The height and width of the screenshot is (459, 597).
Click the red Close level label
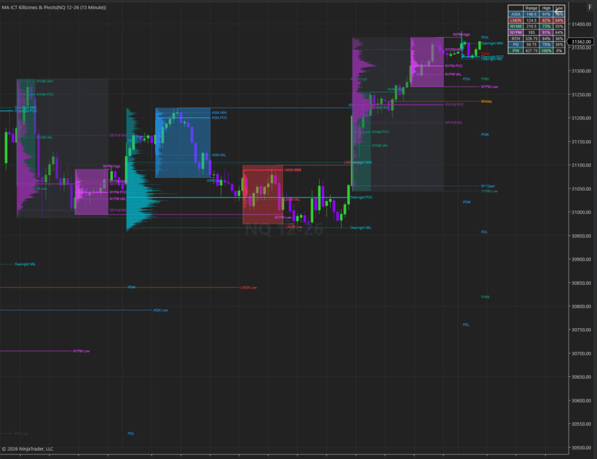tap(485, 54)
